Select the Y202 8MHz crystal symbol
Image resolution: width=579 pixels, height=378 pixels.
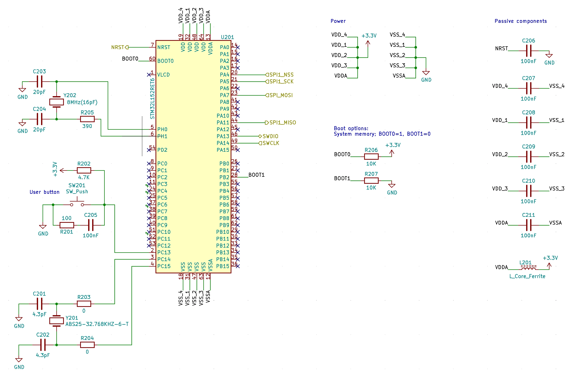pyautogui.click(x=56, y=102)
